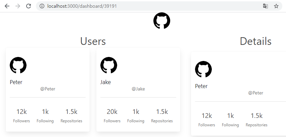Click the Followers label on Peter's Users card
Viewport: 286px width, 137px height.
point(21,121)
